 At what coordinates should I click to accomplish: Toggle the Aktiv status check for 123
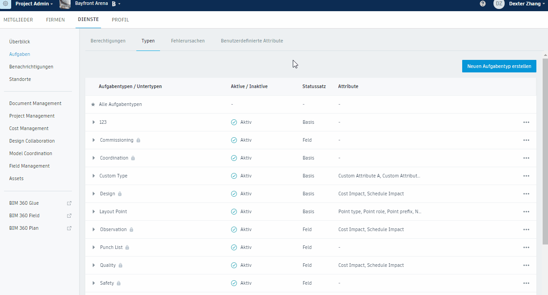click(234, 122)
